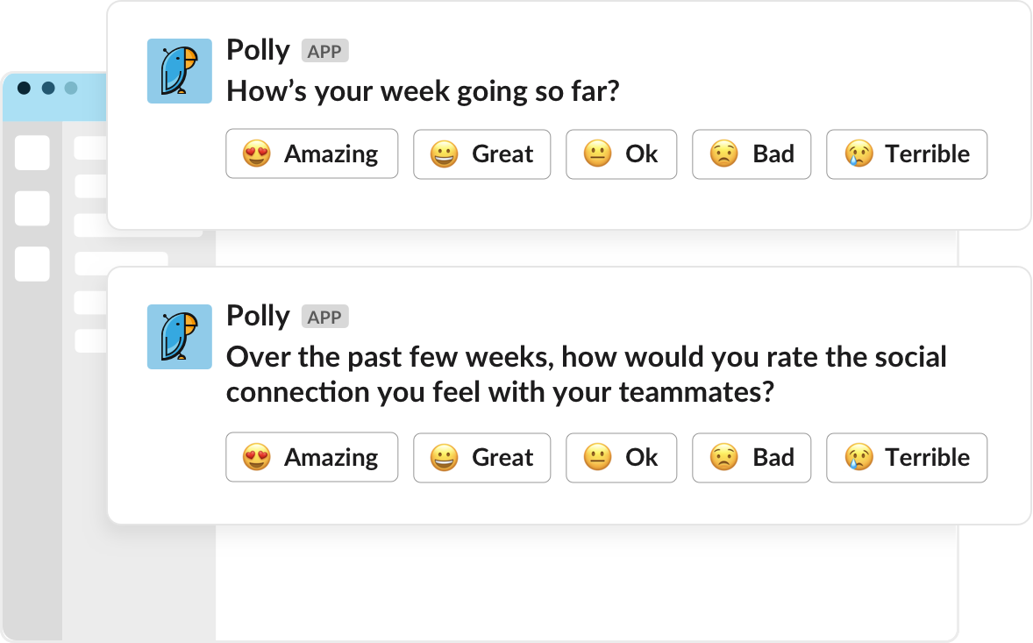Image resolution: width=1033 pixels, height=643 pixels.
Task: Select Amazing for the week question
Action: click(x=311, y=154)
